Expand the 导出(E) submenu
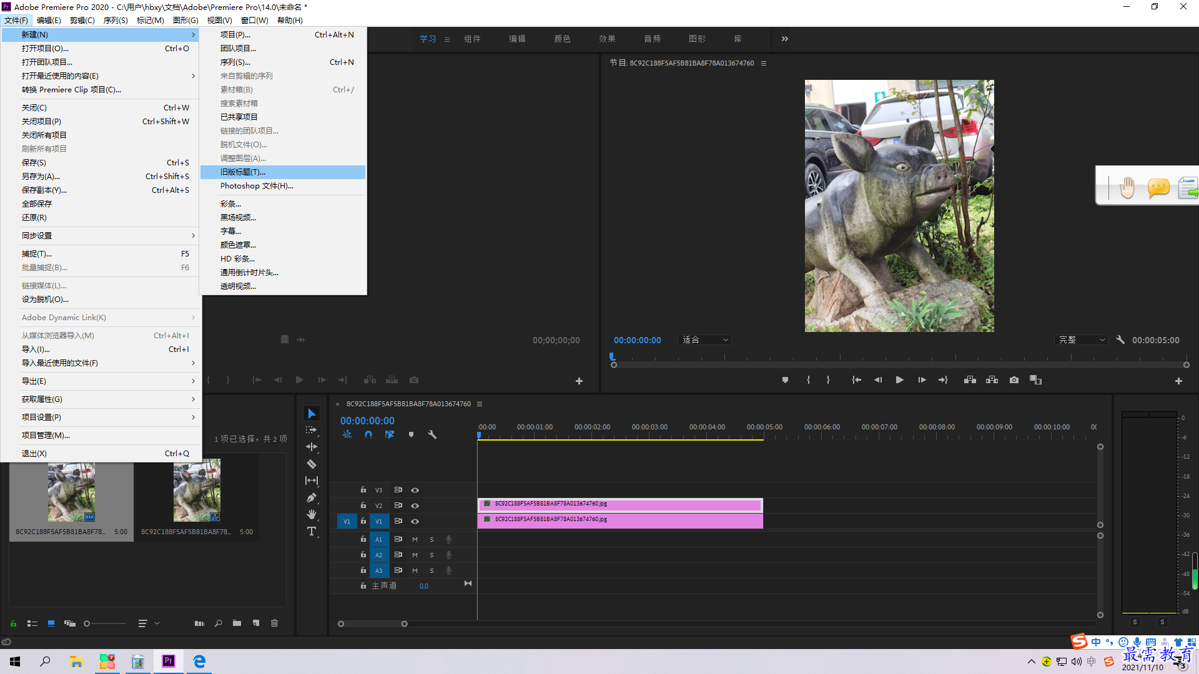The height and width of the screenshot is (674, 1199). tap(101, 381)
